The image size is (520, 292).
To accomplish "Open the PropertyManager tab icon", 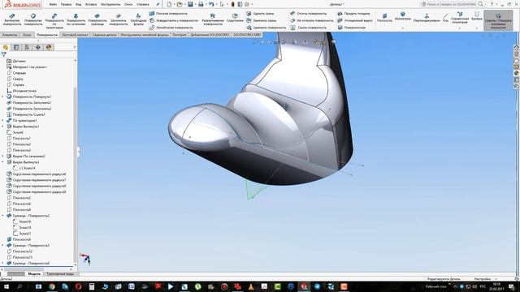I will pyautogui.click(x=16, y=47).
